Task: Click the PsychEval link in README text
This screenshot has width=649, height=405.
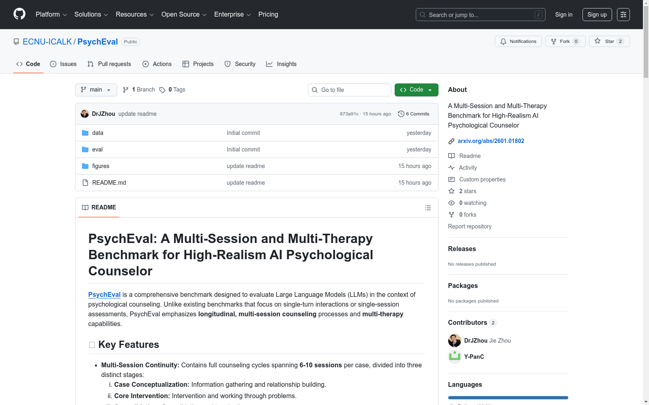Action: pyautogui.click(x=104, y=295)
